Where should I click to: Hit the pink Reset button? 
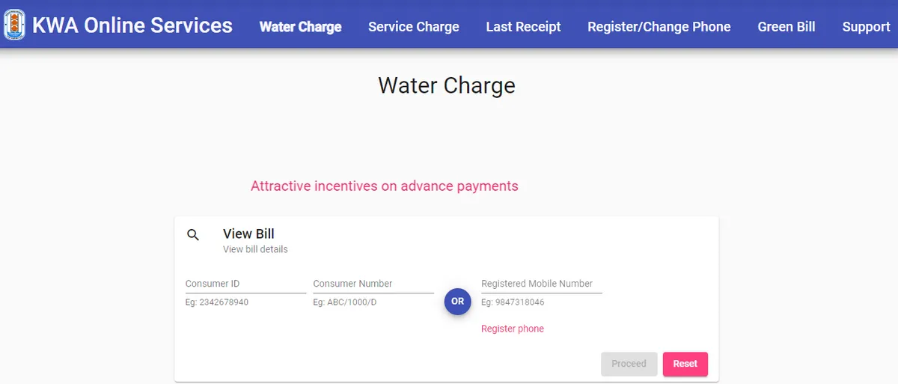point(685,364)
